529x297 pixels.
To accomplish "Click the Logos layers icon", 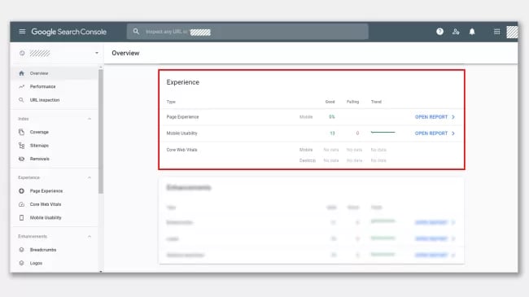I will click(x=22, y=263).
